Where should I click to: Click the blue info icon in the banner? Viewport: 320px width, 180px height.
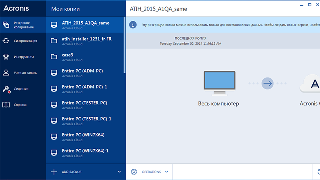coord(133,25)
